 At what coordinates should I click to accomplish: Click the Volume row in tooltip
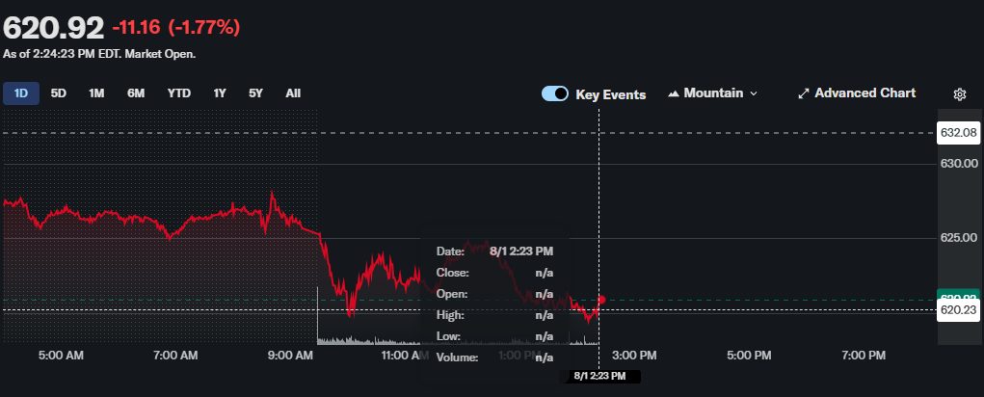click(x=494, y=358)
